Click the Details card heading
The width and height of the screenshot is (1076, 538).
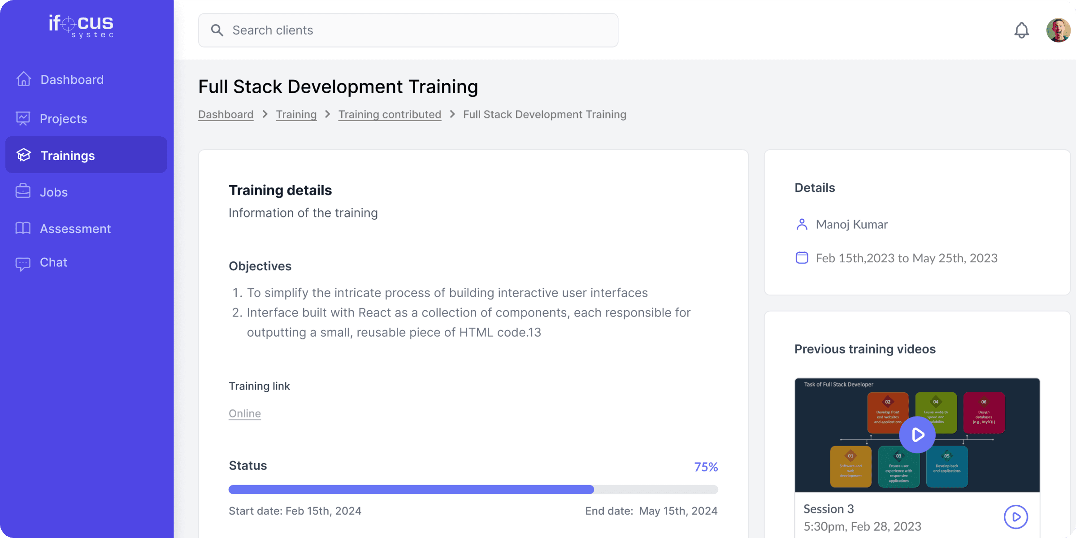[x=815, y=187]
